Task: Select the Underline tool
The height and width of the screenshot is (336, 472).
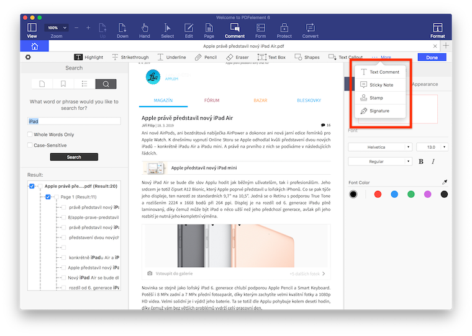Action: pos(171,57)
